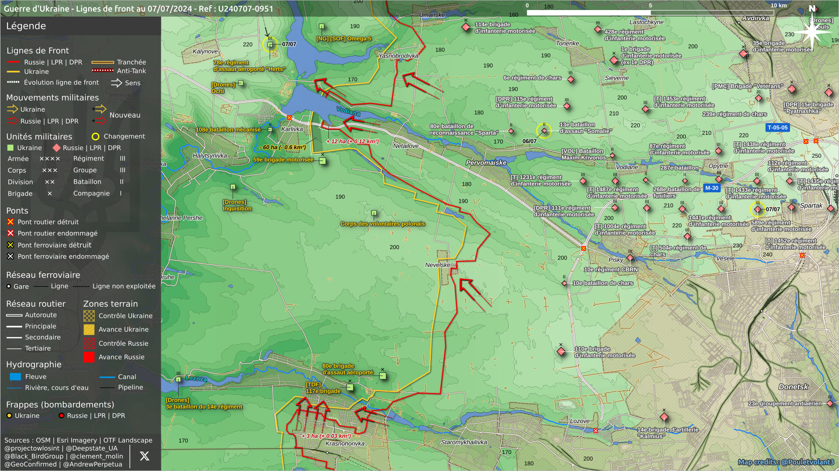Click the destroyed bridge marker near Karlivka

[x=289, y=118]
